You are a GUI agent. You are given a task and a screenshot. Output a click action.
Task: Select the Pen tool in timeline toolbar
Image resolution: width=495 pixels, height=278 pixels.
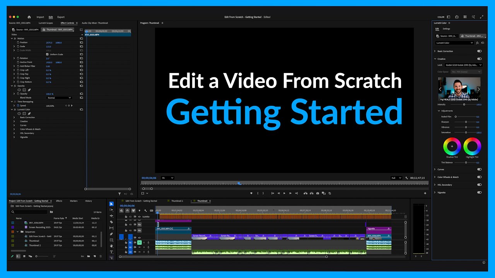tap(111, 234)
